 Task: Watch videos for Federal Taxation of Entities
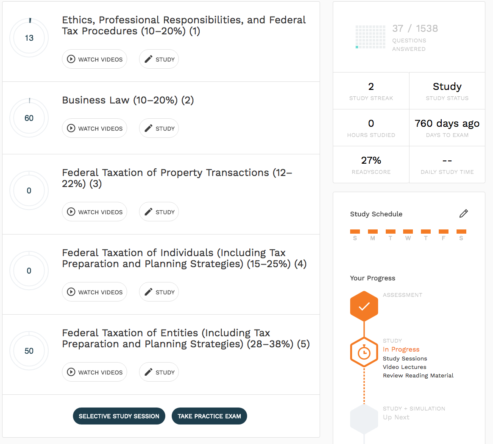click(x=95, y=372)
